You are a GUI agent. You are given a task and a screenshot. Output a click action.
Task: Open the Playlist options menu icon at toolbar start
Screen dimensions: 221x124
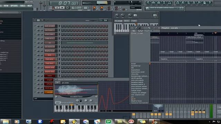[132, 28]
